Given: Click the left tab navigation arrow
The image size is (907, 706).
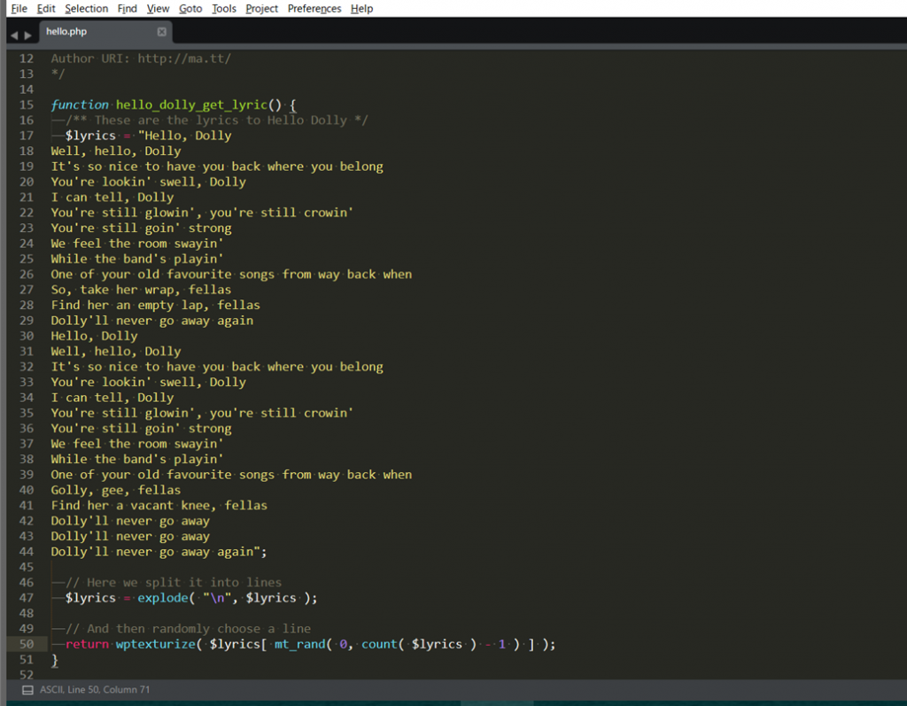Looking at the screenshot, I should tap(14, 35).
